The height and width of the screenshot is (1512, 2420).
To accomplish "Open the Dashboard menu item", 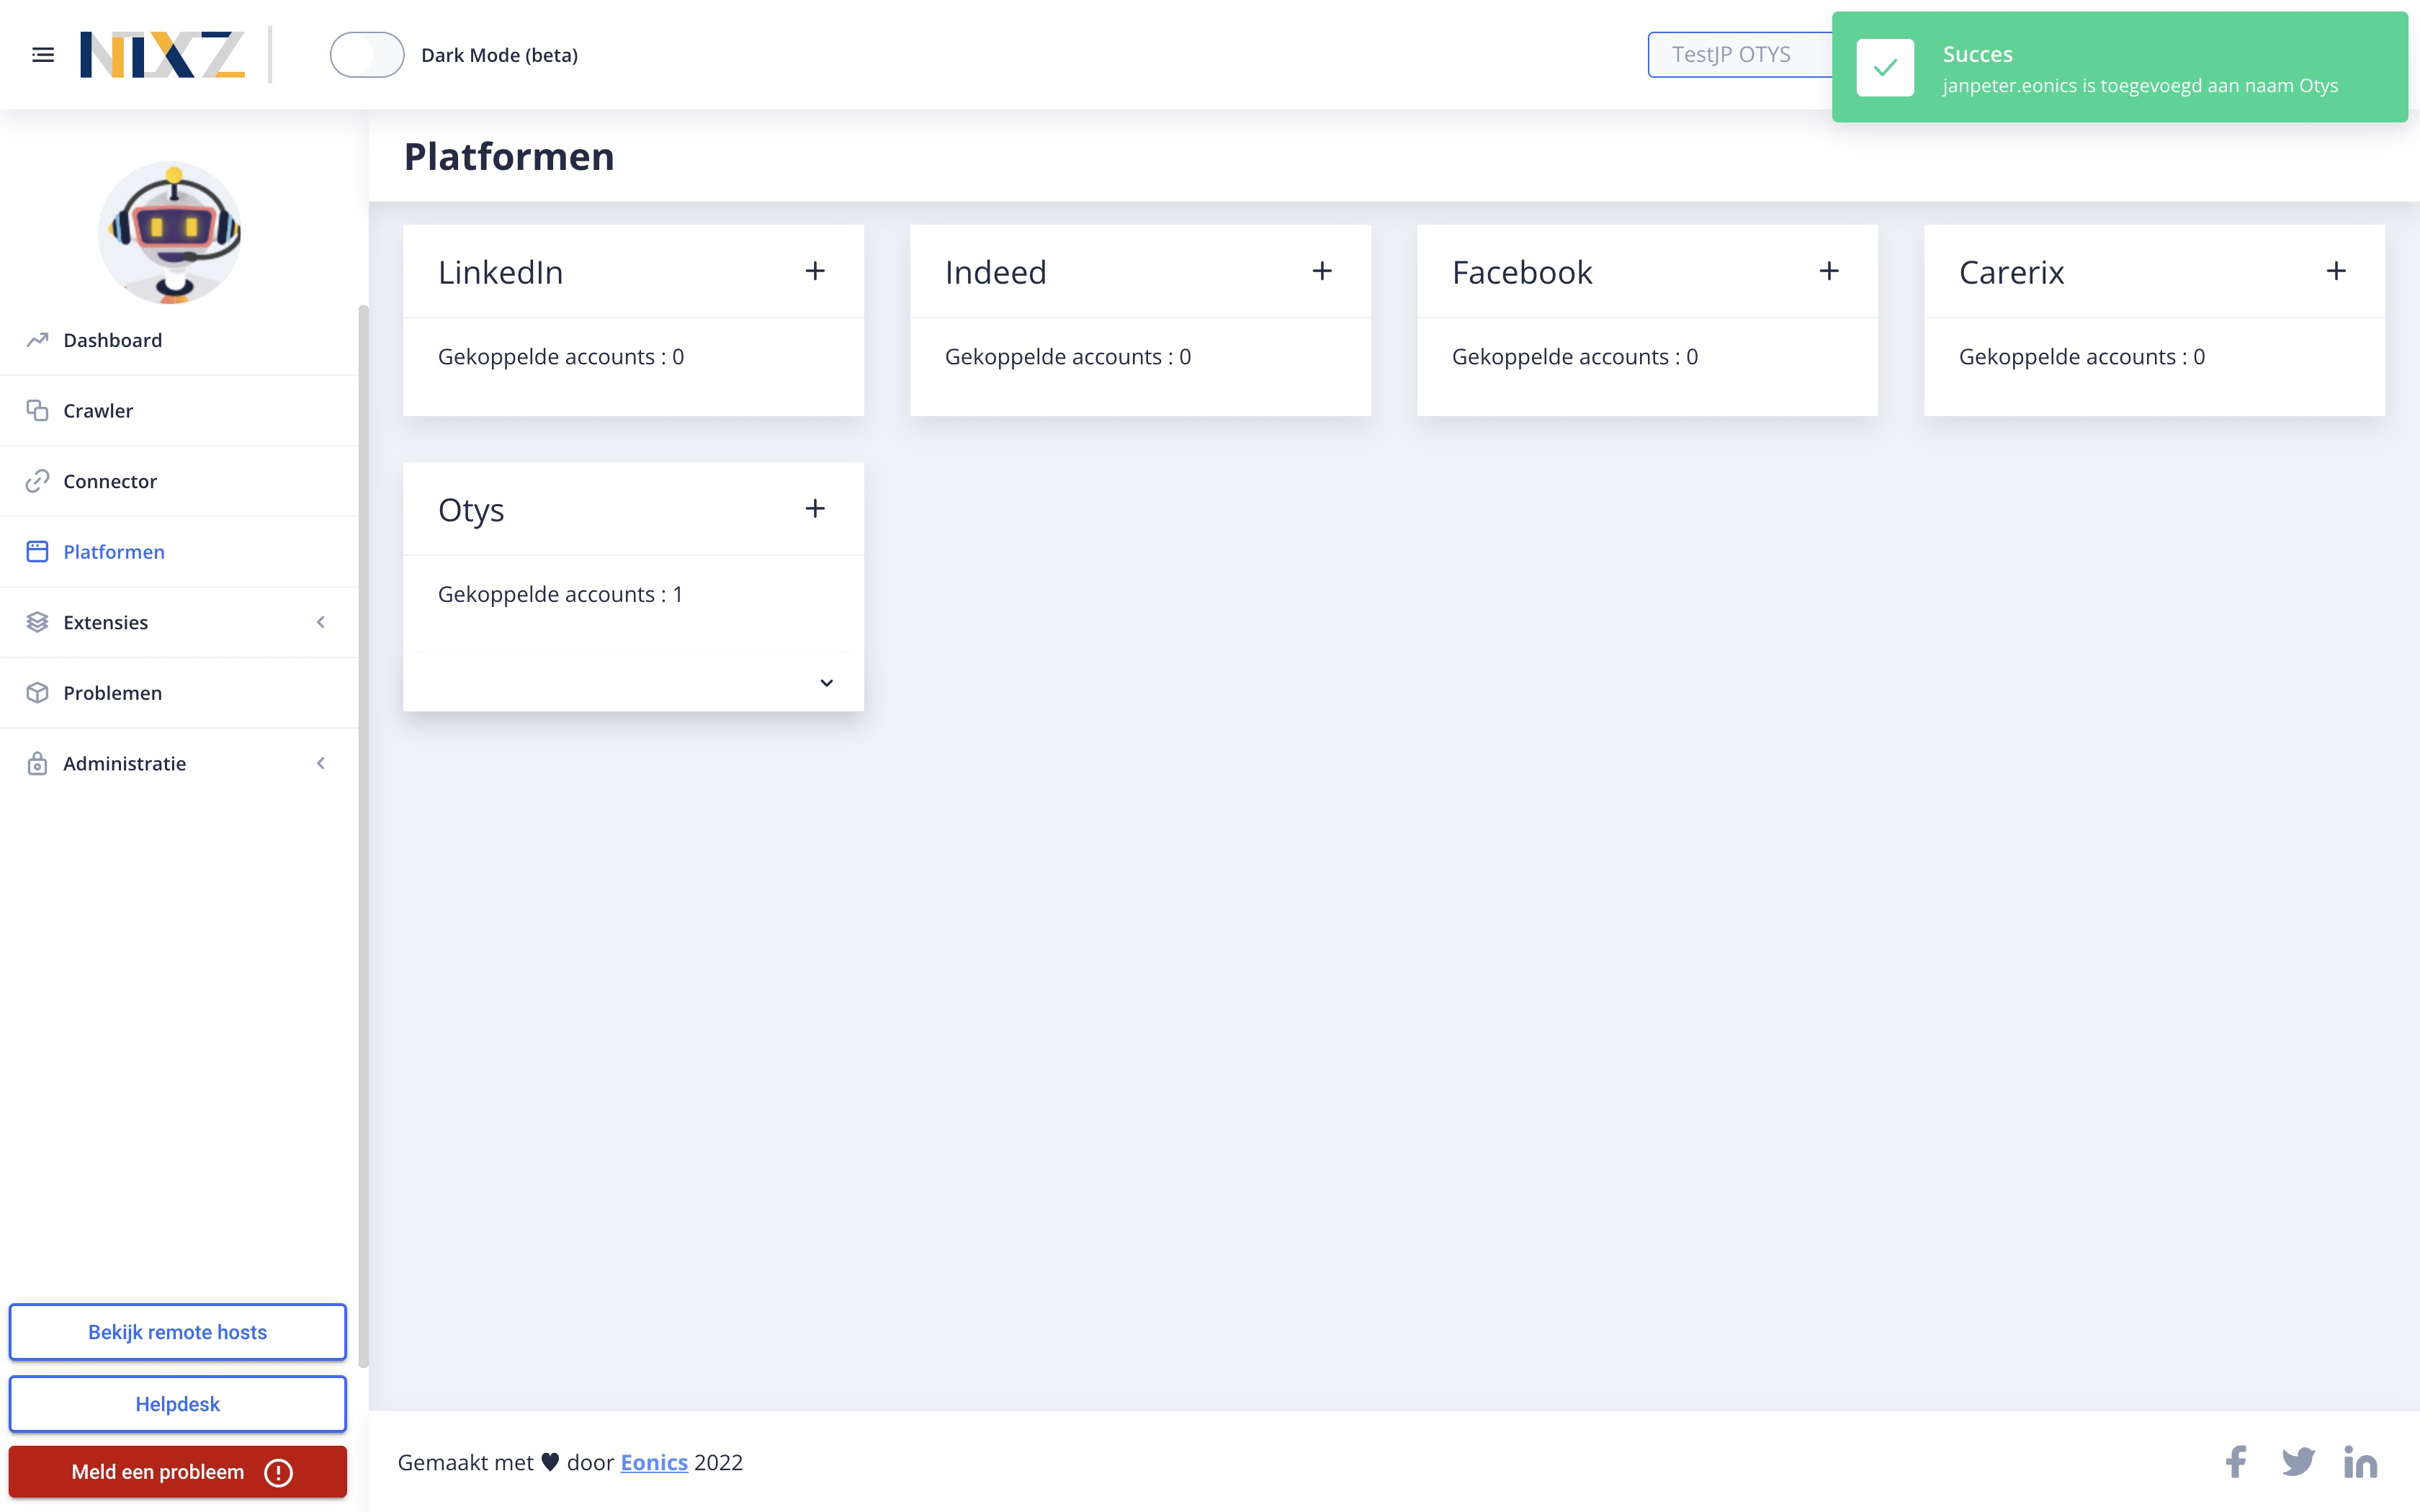I will pyautogui.click(x=180, y=340).
